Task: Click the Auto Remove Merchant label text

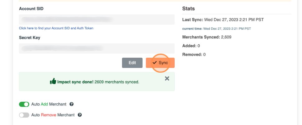Action: pyautogui.click(x=53, y=115)
